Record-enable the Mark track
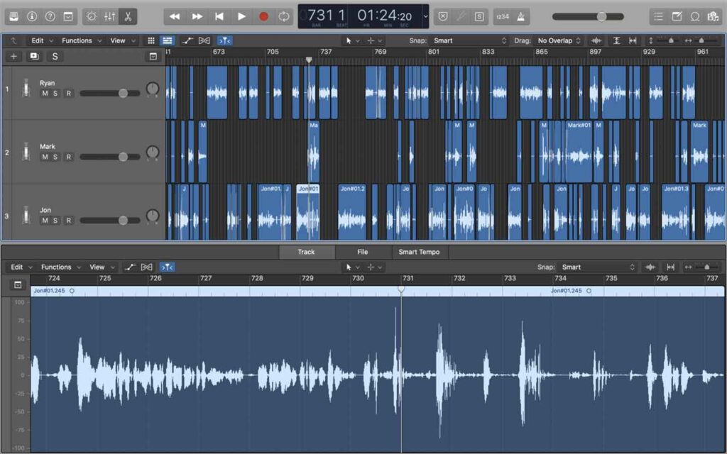 (x=69, y=157)
